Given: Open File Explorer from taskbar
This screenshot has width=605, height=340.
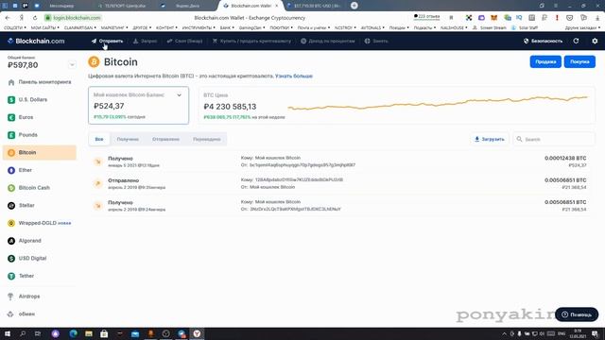Looking at the screenshot, I should (x=89, y=333).
